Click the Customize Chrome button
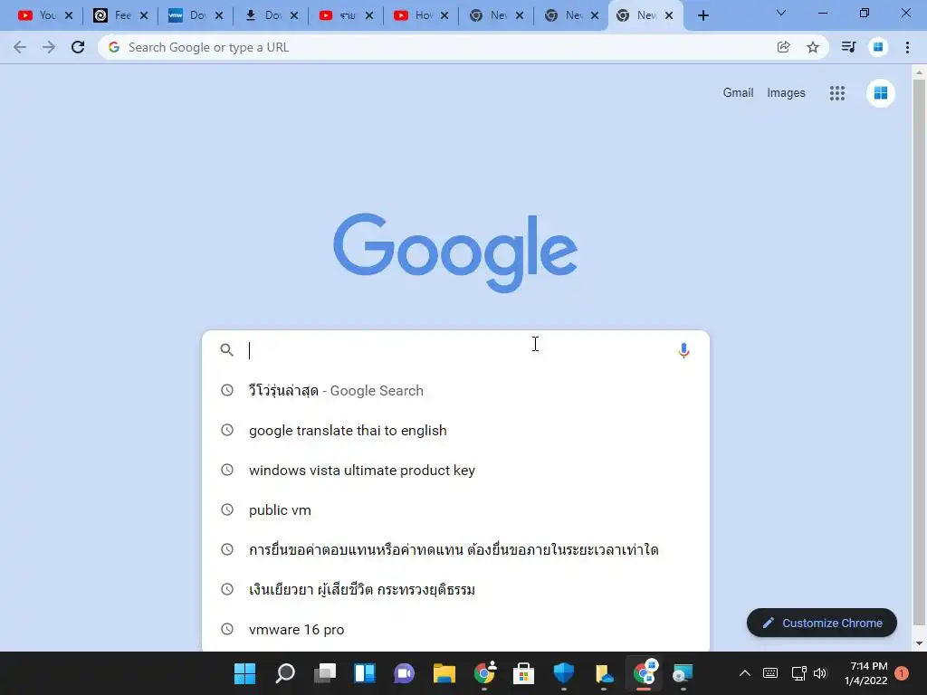The image size is (927, 695). click(x=822, y=623)
